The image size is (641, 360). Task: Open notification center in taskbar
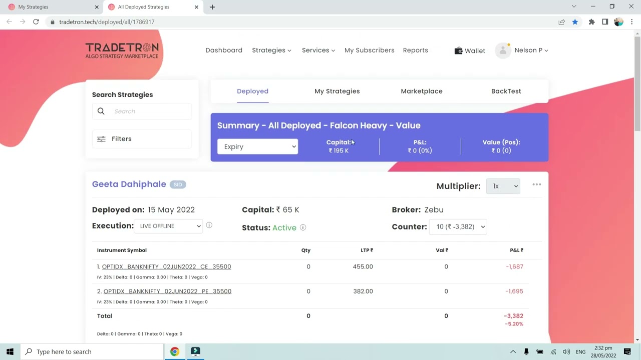[627, 351]
